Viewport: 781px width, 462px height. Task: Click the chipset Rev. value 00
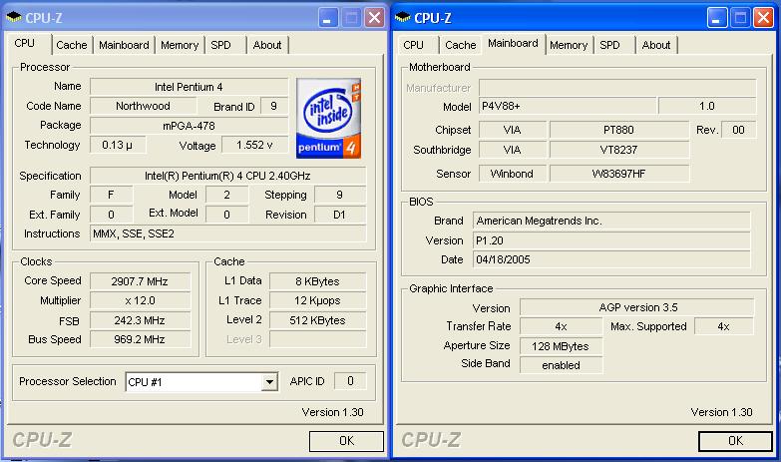click(738, 130)
